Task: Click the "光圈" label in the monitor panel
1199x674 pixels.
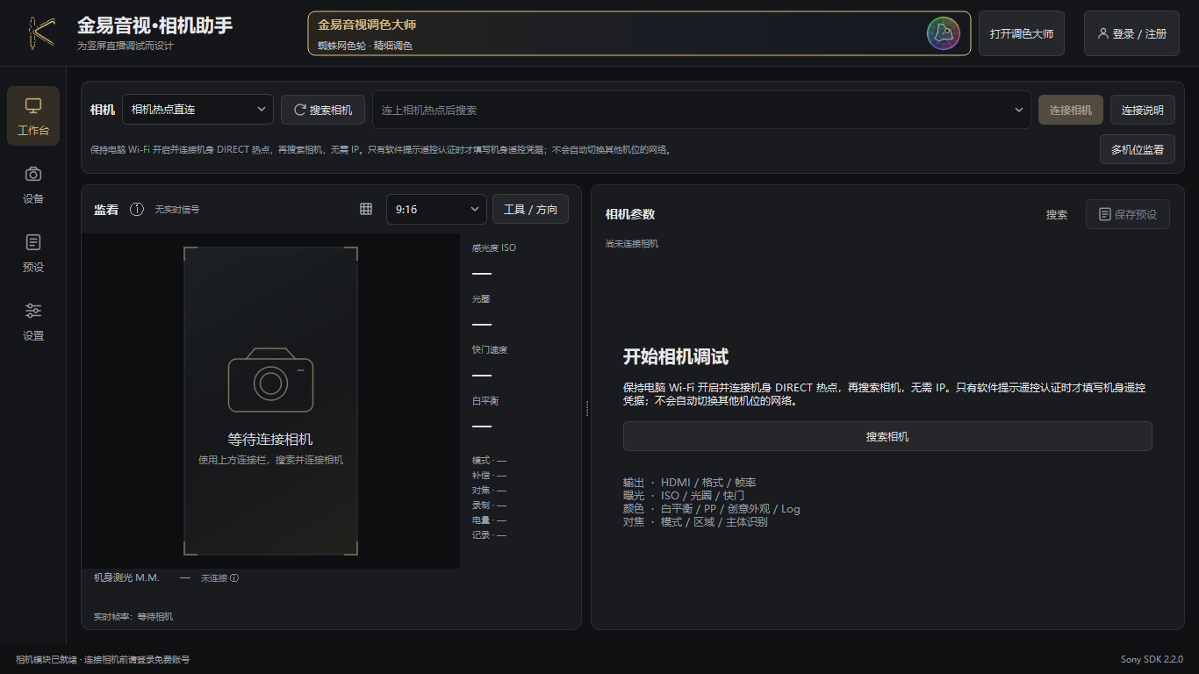Action: click(481, 298)
